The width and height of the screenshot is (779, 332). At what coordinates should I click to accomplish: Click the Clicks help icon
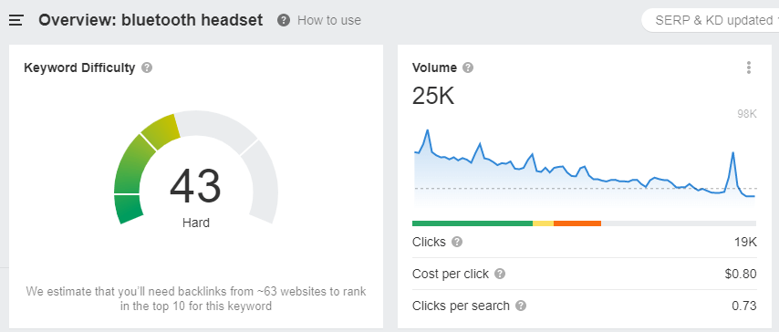click(457, 242)
